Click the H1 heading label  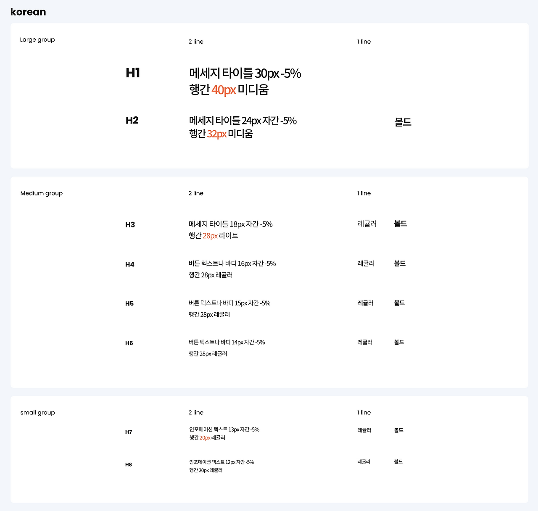[133, 73]
